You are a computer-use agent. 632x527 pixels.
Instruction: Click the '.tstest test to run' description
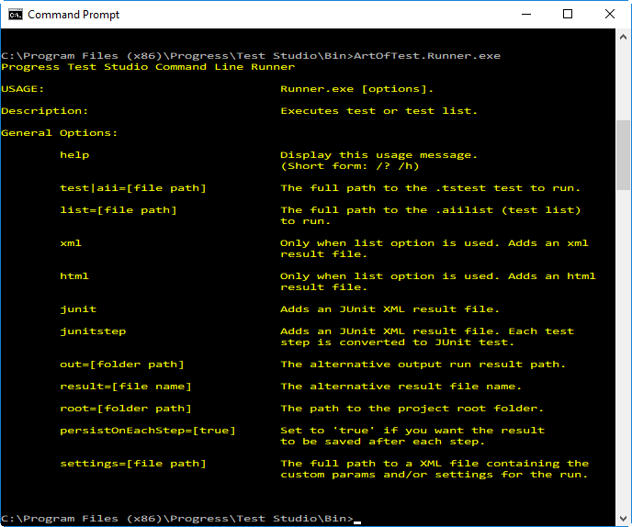pos(431,187)
